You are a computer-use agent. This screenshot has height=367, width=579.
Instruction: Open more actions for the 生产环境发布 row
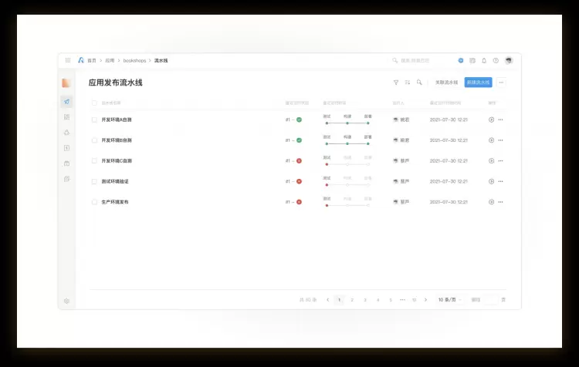500,202
